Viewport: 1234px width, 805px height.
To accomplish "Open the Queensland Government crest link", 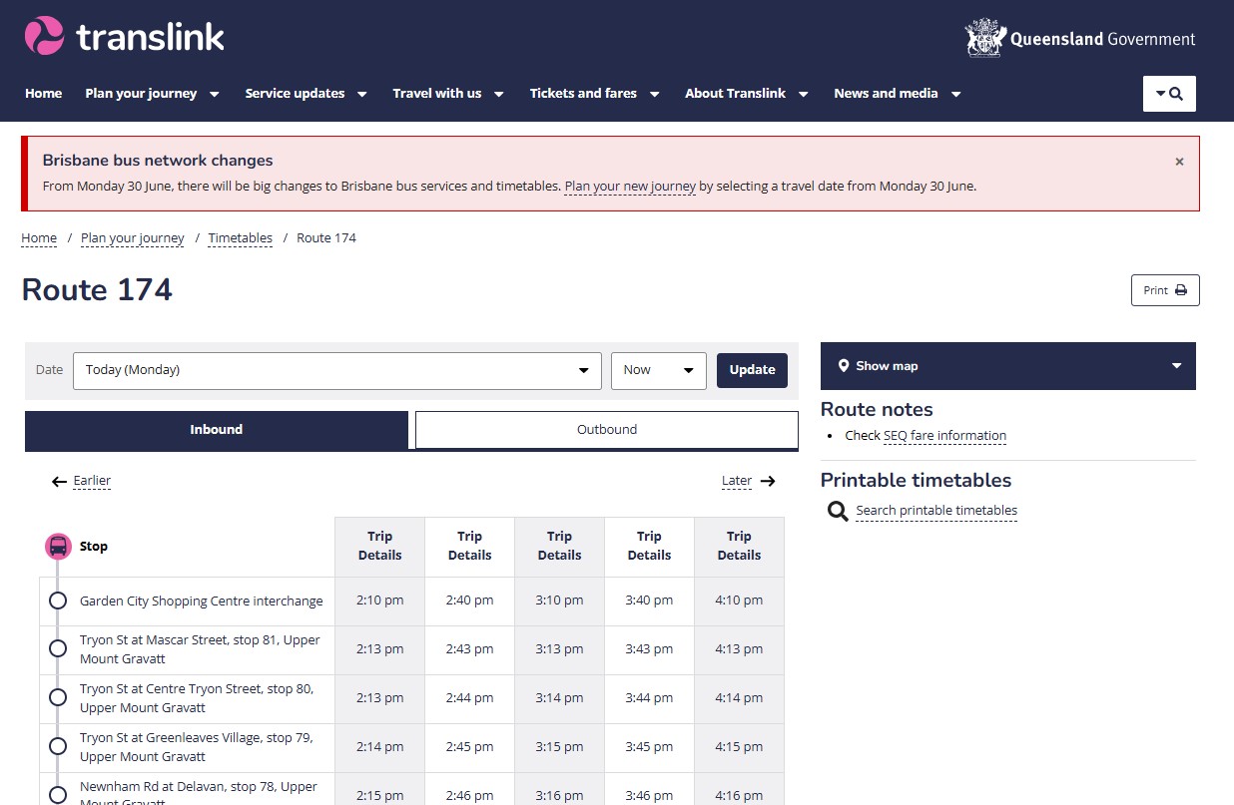I will (1080, 39).
